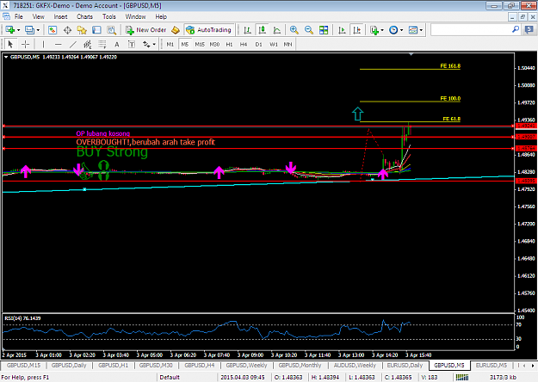This screenshot has height=382, width=538.
Task: Draw a horizontal line tool
Action: [58, 44]
